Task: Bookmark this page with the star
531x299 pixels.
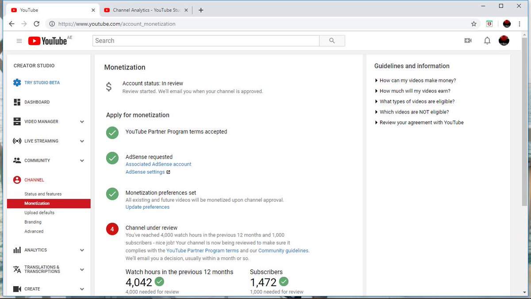Action: [x=474, y=24]
